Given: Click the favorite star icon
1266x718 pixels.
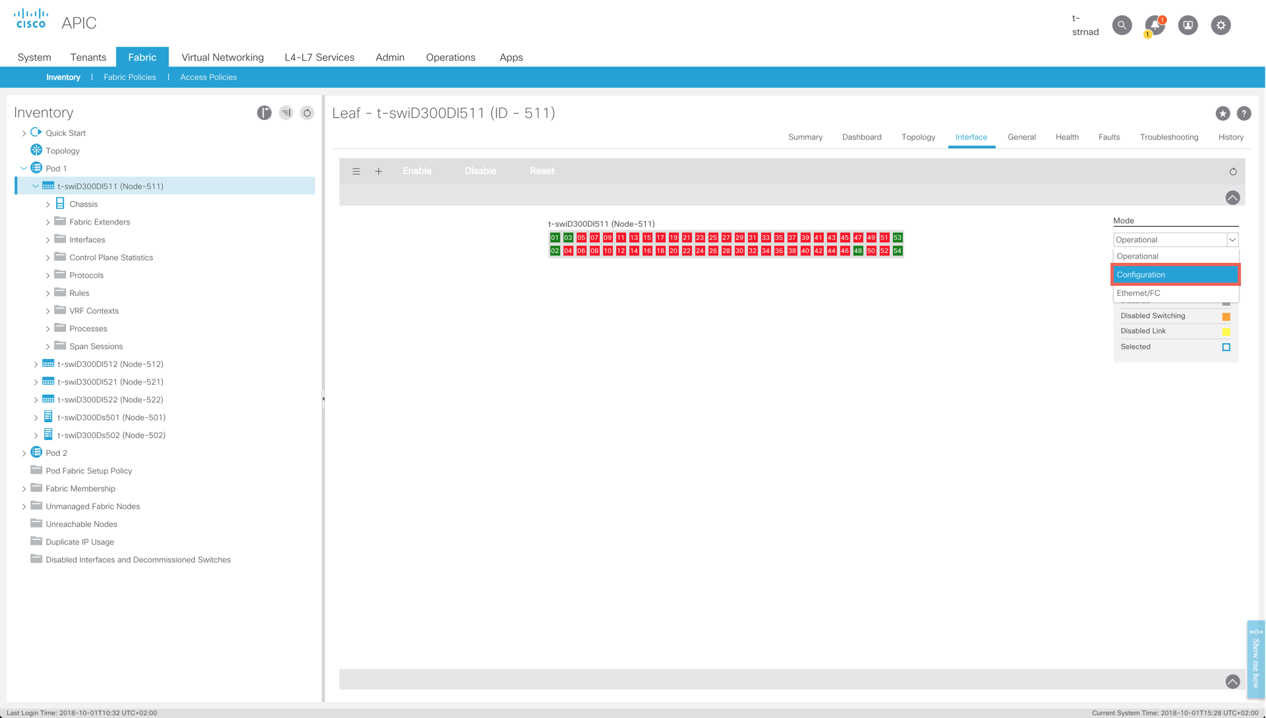Looking at the screenshot, I should click(x=1223, y=113).
